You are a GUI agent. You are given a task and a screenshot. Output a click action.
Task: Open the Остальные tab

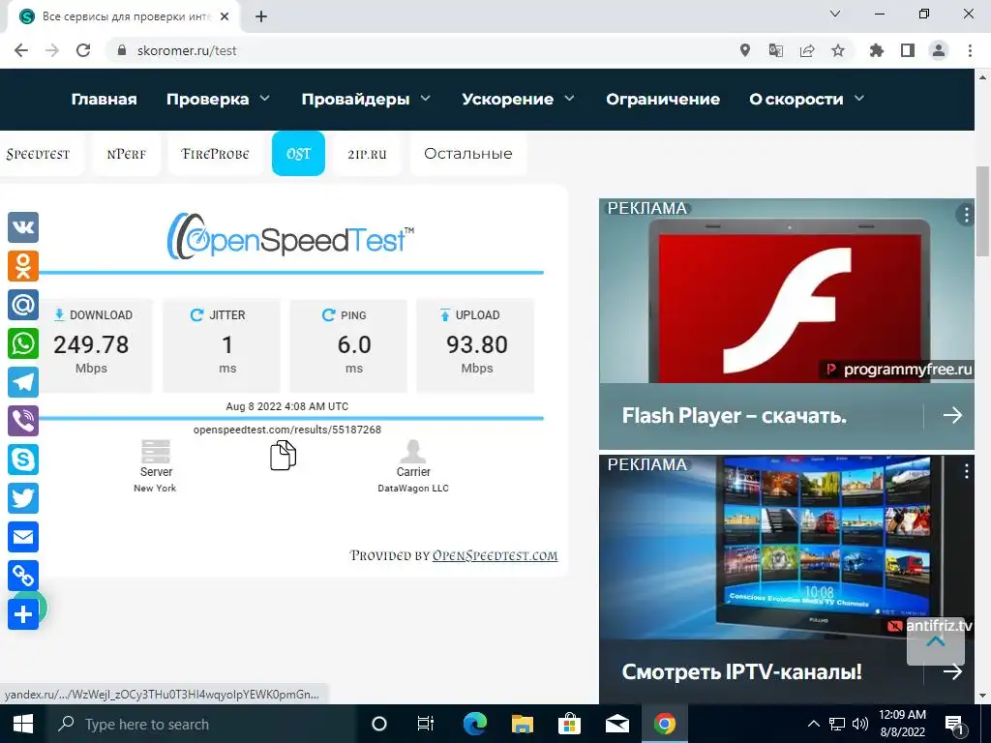(x=468, y=154)
